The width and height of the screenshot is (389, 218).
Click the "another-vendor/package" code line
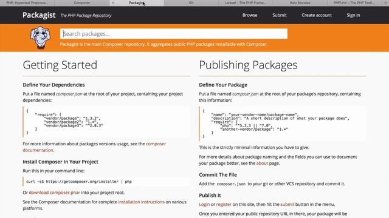254,129
